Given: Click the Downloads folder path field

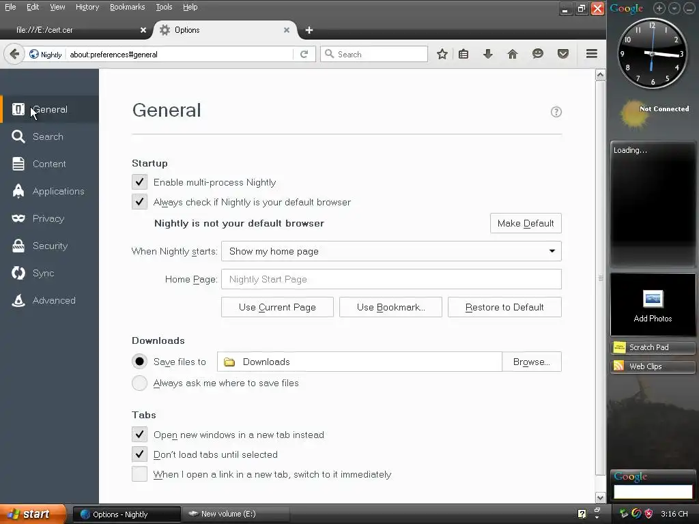Looking at the screenshot, I should [x=359, y=362].
